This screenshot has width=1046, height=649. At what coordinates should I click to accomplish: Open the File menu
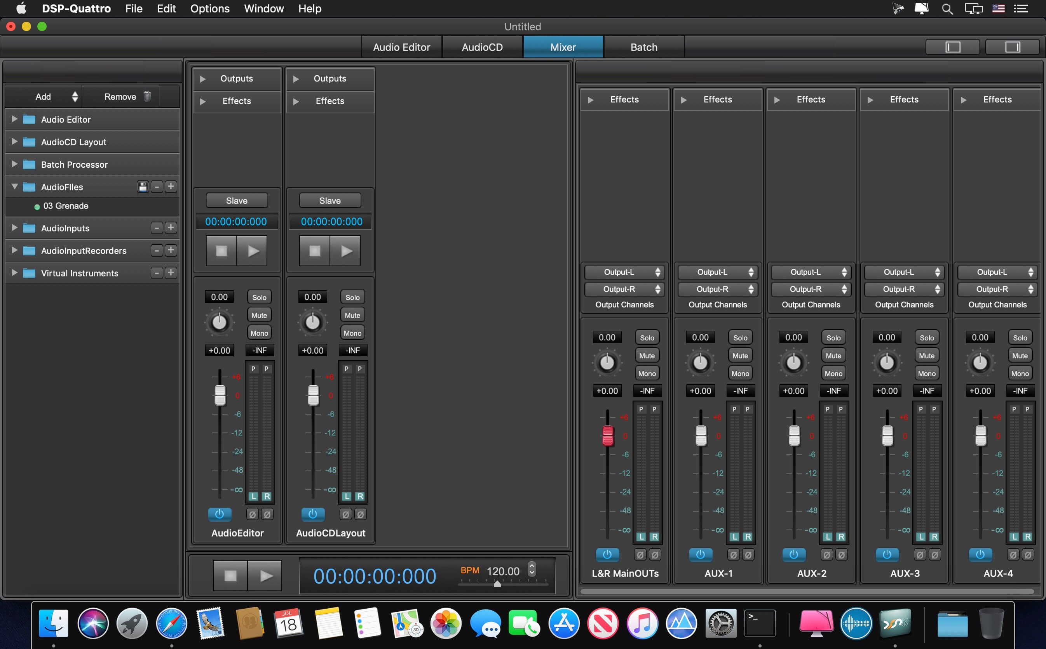pos(134,9)
